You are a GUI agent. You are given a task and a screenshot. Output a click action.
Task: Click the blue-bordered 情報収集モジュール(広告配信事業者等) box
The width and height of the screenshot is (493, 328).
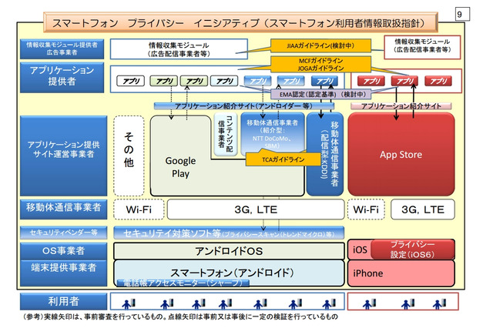point(179,49)
